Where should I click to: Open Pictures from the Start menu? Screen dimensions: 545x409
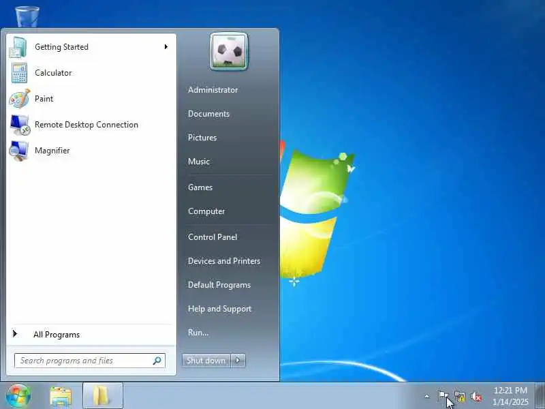[x=202, y=138]
